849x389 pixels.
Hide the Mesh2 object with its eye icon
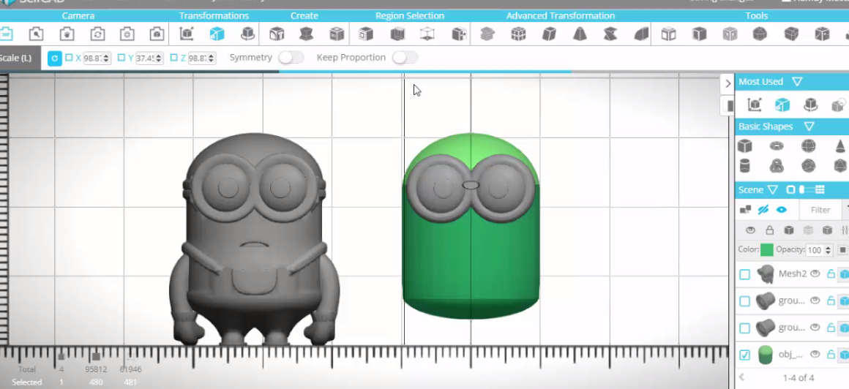[x=815, y=273]
